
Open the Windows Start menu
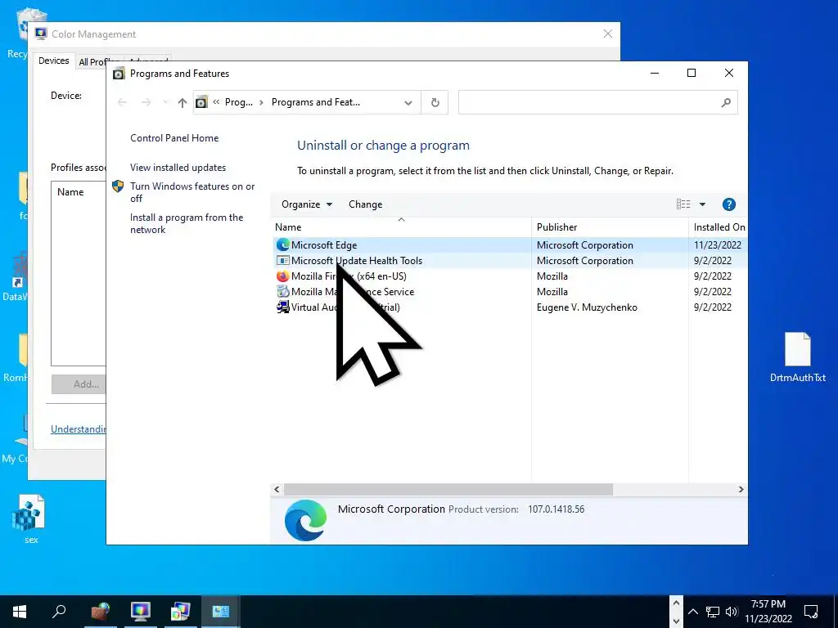pos(20,612)
